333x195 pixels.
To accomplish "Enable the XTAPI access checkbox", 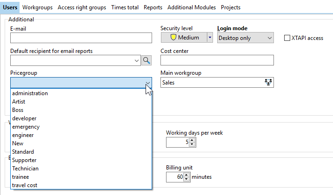I will click(287, 38).
